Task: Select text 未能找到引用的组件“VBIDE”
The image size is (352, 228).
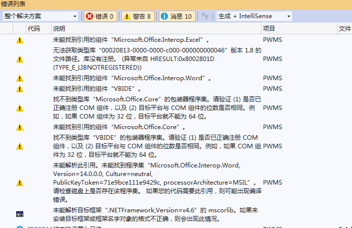Action: [x=97, y=89]
